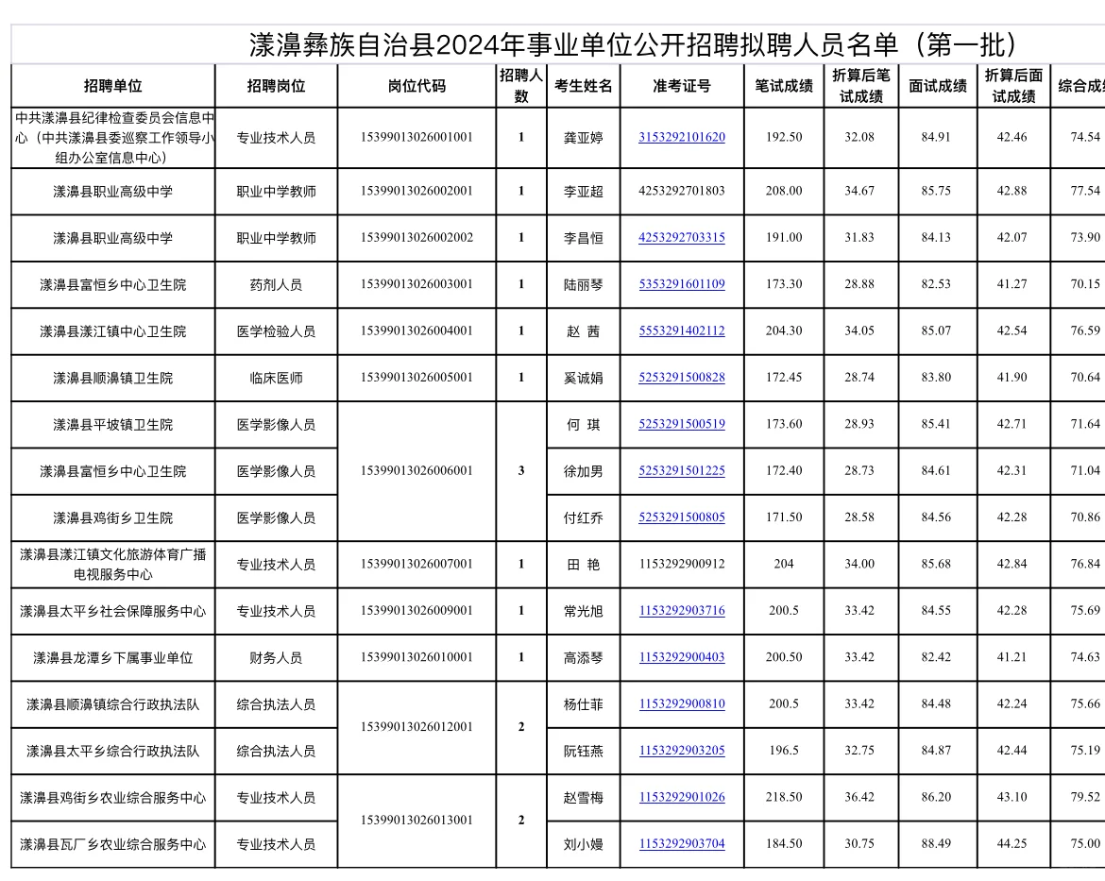Select the 招聘单位 column header cell
This screenshot has width=1105, height=881.
click(114, 84)
